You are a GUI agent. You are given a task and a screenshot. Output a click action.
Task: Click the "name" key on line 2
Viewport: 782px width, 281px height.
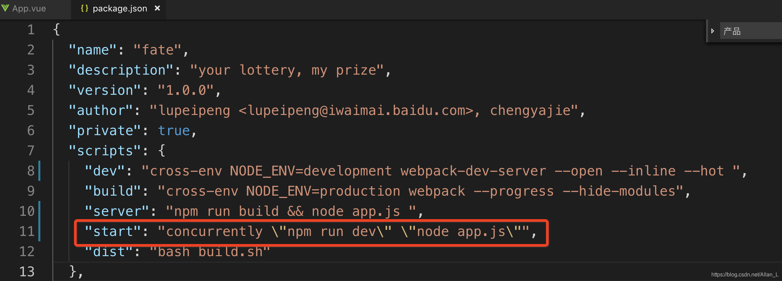click(93, 50)
